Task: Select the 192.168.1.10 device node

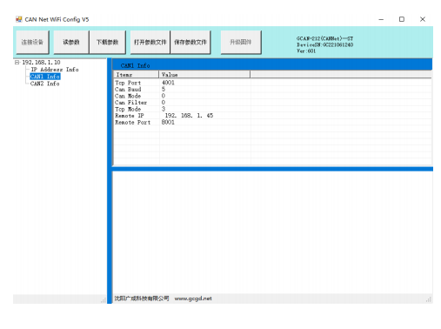Action: click(41, 63)
